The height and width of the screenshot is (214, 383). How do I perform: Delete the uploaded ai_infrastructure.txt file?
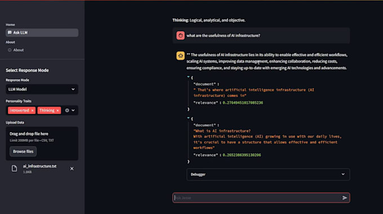point(72,169)
